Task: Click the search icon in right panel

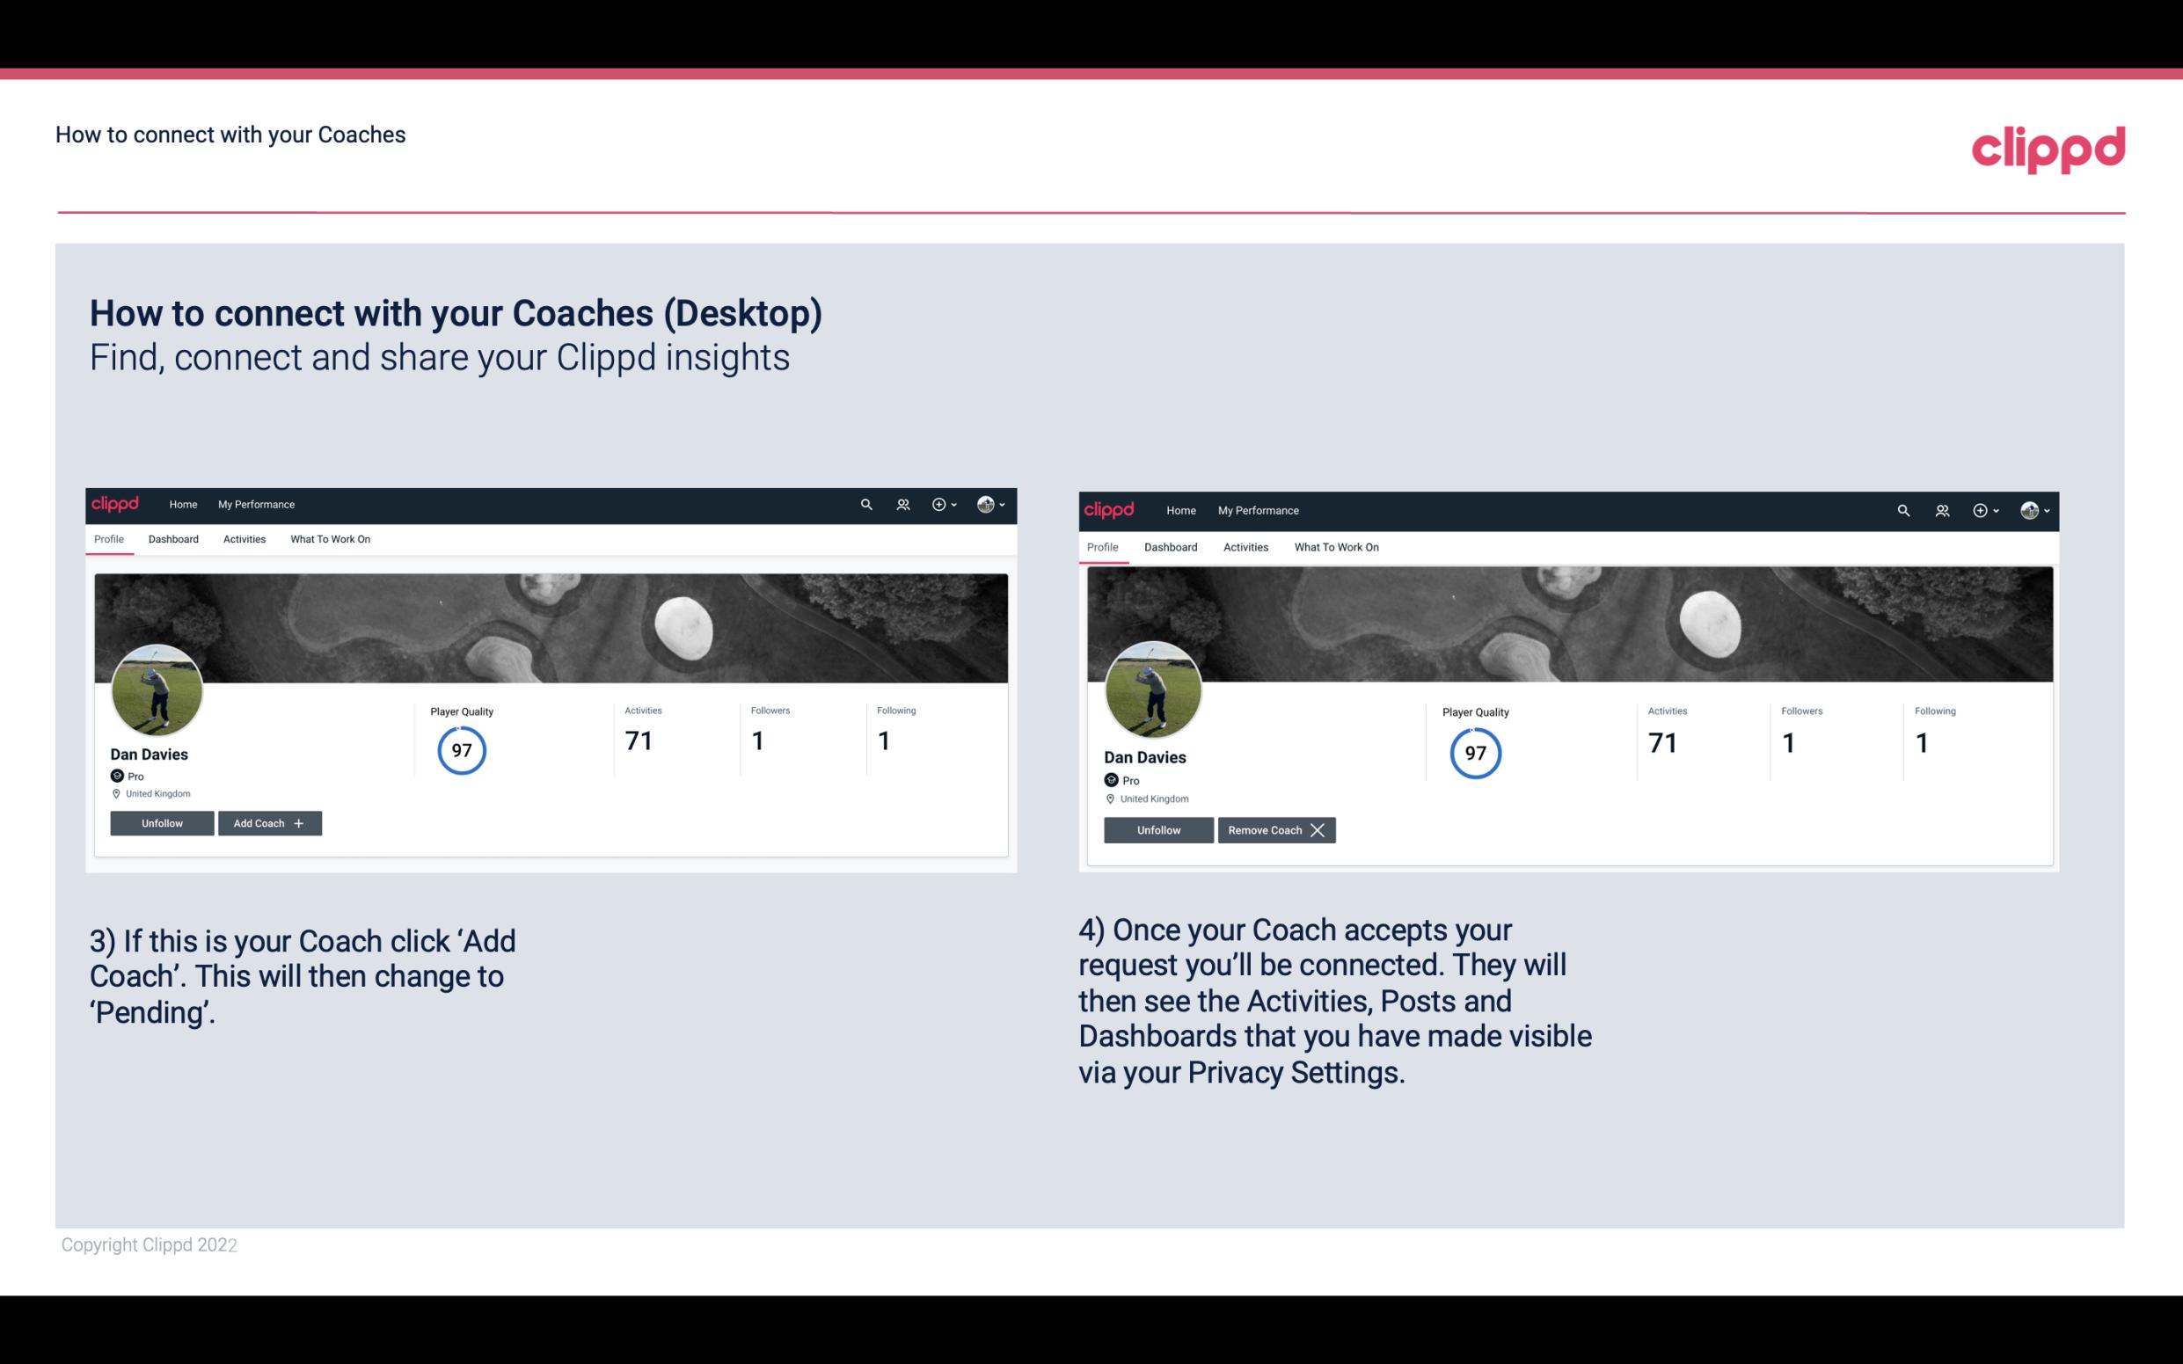Action: coord(1903,509)
